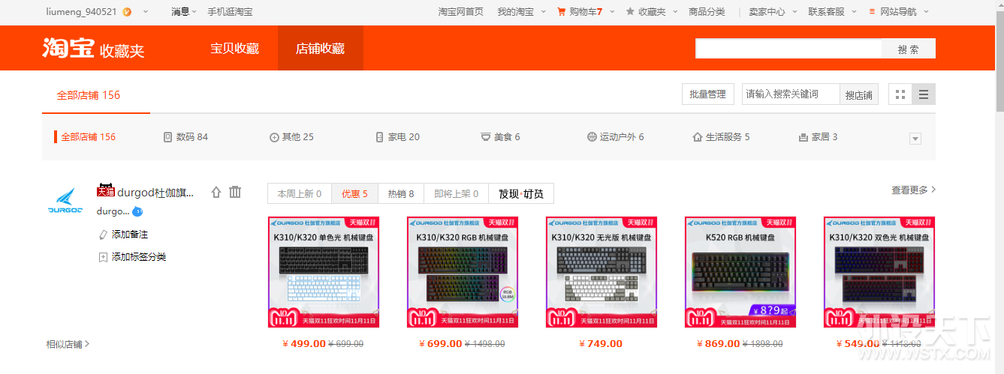Click the 查看更多 link
The height and width of the screenshot is (374, 1004).
click(x=913, y=190)
